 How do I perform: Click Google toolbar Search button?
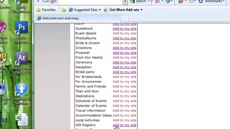[x=138, y=1]
